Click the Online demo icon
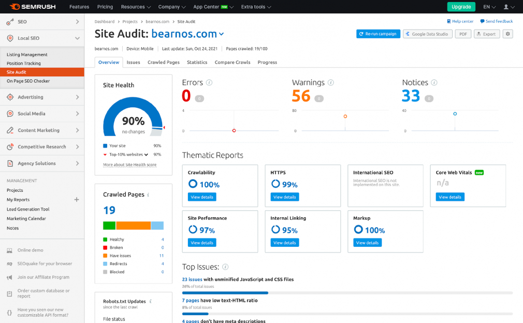Screen dimensions: 523x323 [10, 250]
